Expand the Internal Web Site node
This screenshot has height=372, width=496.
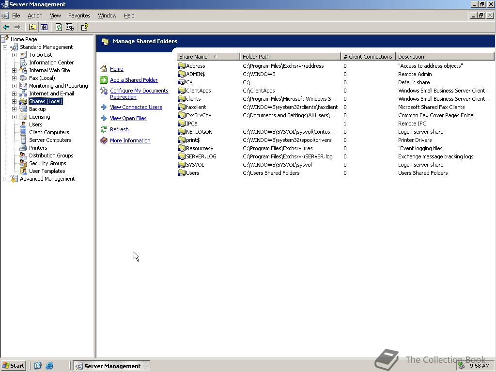(x=14, y=70)
